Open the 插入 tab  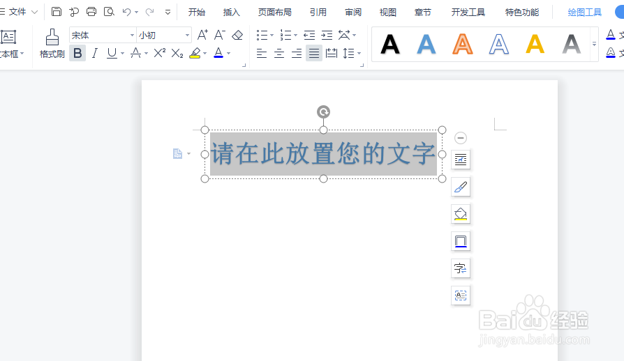[232, 13]
